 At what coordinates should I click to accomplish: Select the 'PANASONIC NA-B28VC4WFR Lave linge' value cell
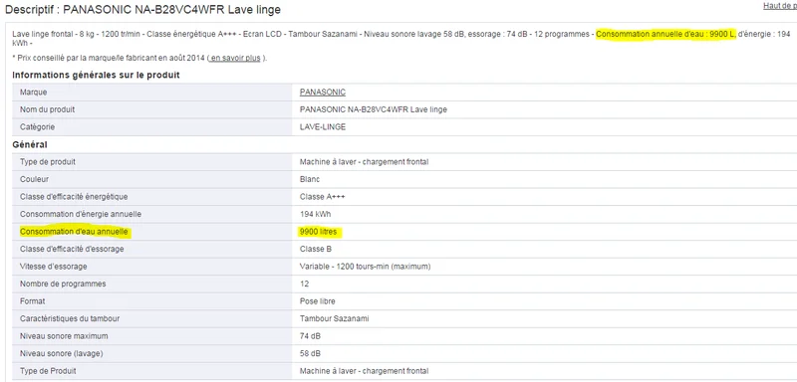click(545, 109)
